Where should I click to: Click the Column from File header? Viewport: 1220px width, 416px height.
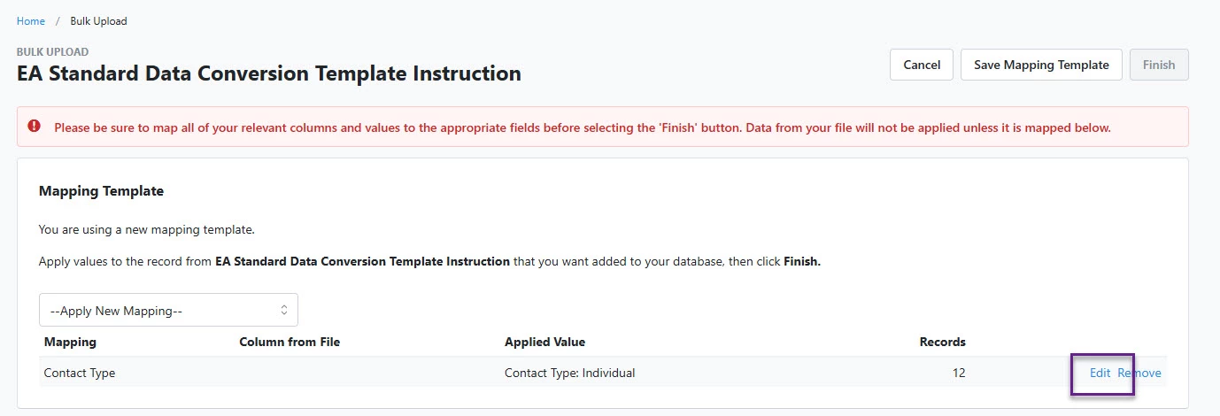tap(290, 342)
